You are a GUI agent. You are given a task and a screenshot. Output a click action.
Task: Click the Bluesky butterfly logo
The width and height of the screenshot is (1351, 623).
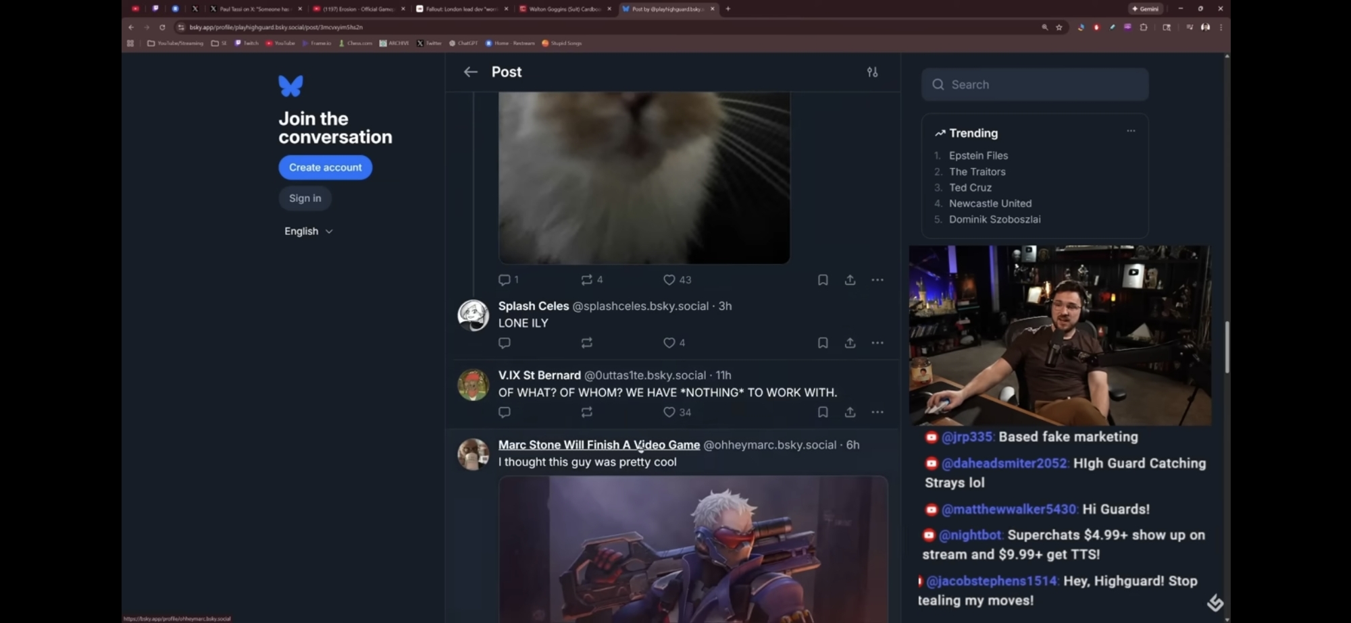click(x=290, y=86)
